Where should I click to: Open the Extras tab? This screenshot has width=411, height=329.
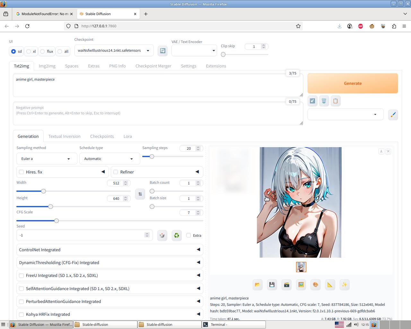[94, 66]
